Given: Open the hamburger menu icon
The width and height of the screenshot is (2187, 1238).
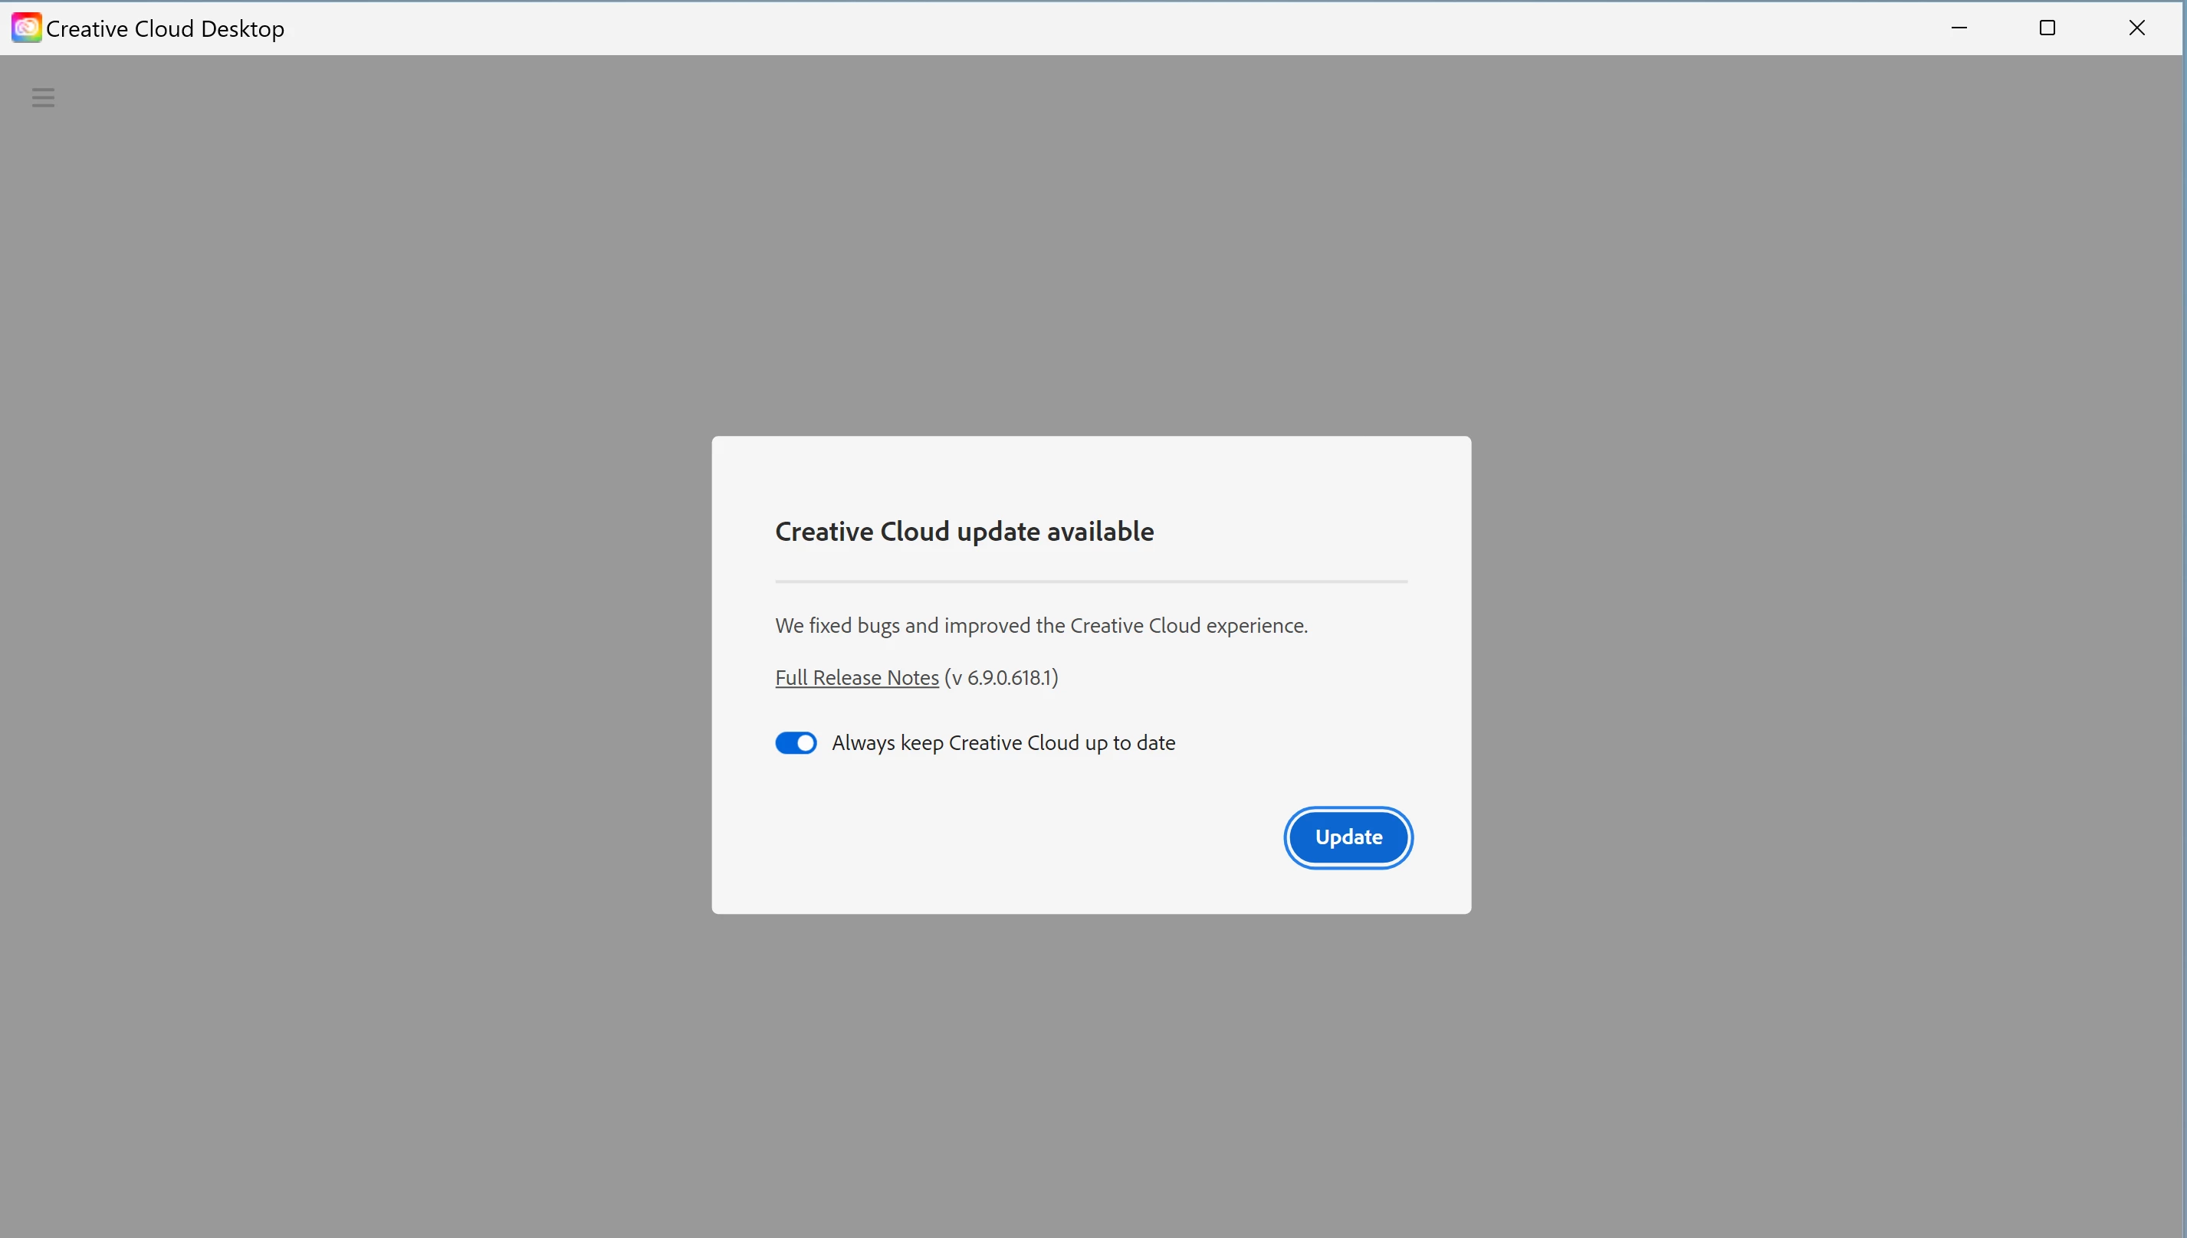Looking at the screenshot, I should 42,98.
